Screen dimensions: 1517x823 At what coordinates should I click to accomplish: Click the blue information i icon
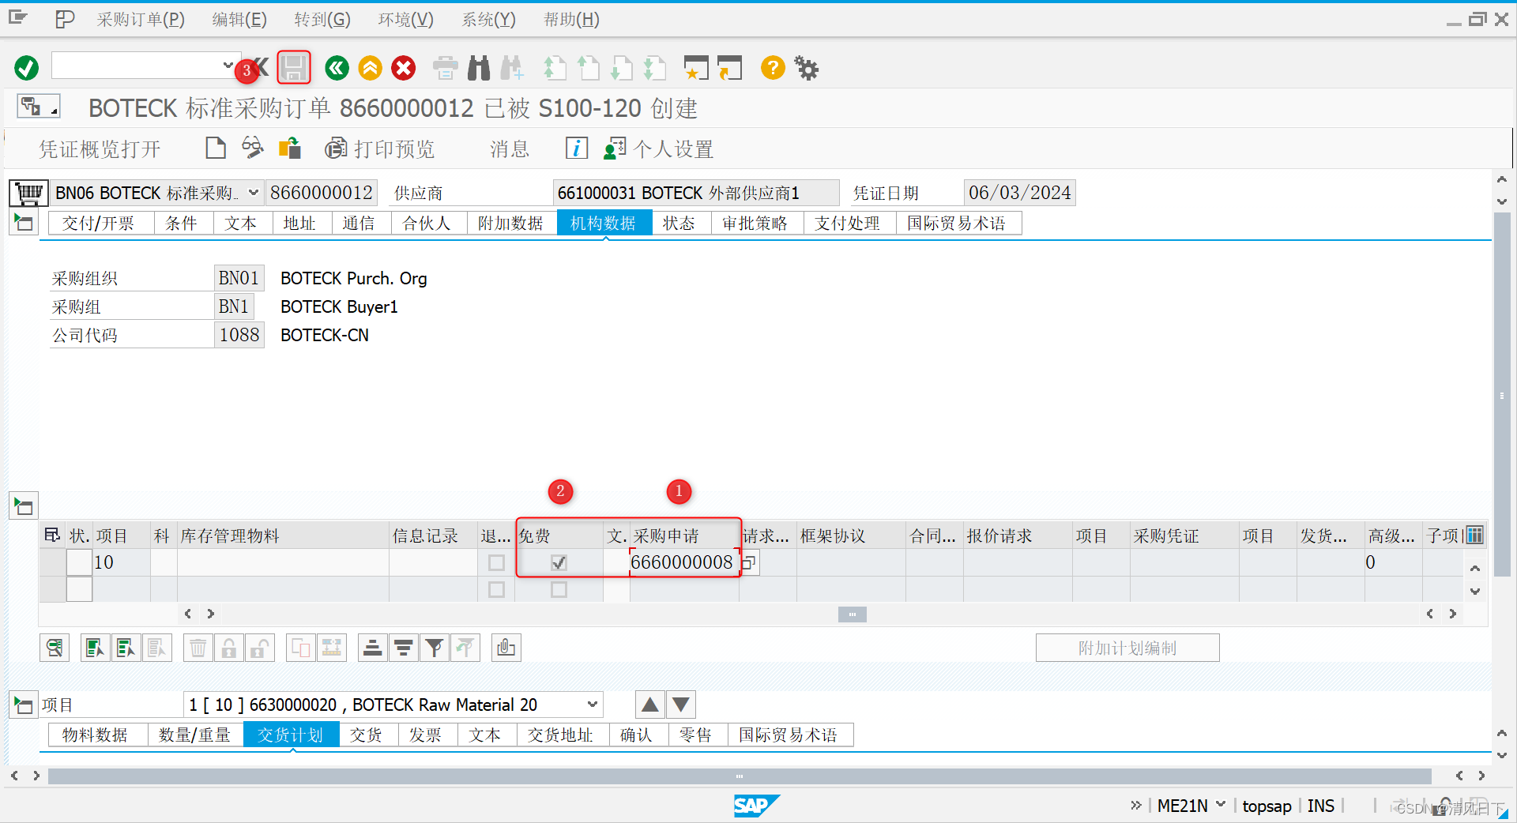coord(577,148)
